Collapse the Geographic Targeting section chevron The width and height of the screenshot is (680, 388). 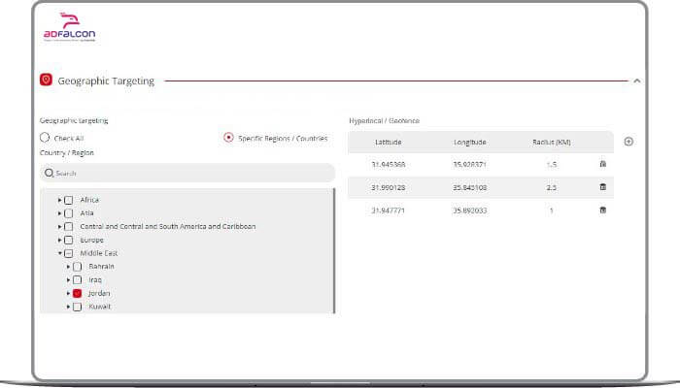pyautogui.click(x=636, y=81)
